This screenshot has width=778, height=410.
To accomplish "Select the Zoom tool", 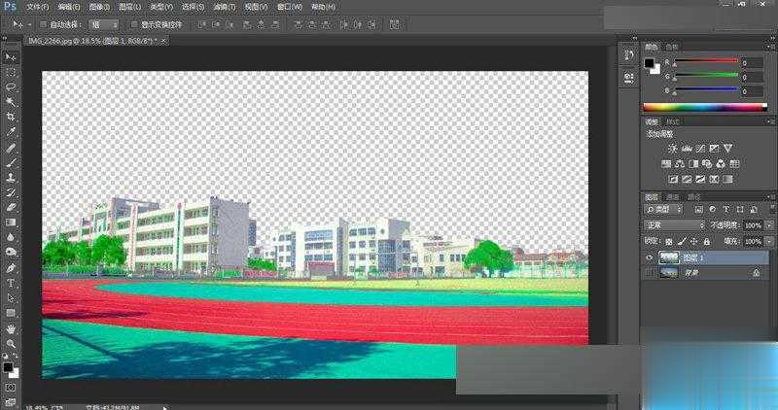I will (11, 344).
